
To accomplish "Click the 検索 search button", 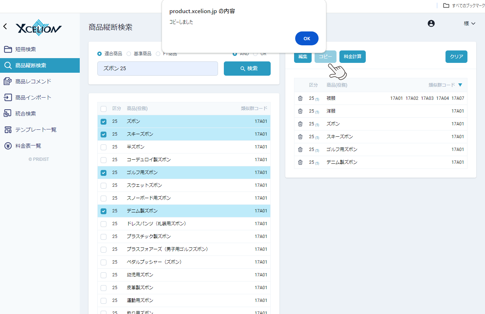I will [247, 68].
